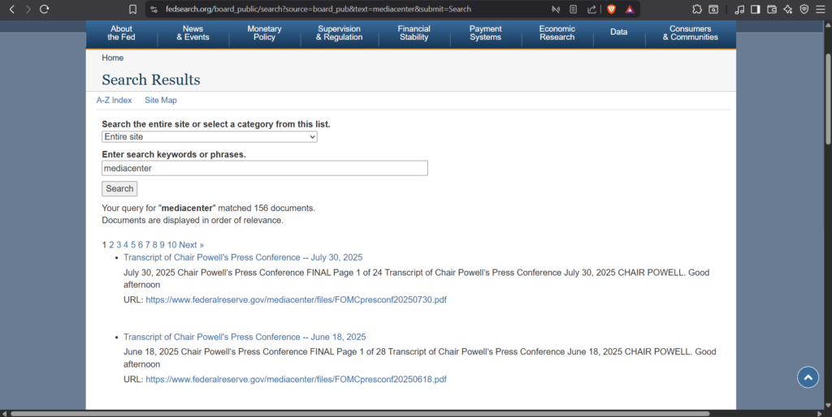Open Brave Wallet icon

(x=772, y=9)
